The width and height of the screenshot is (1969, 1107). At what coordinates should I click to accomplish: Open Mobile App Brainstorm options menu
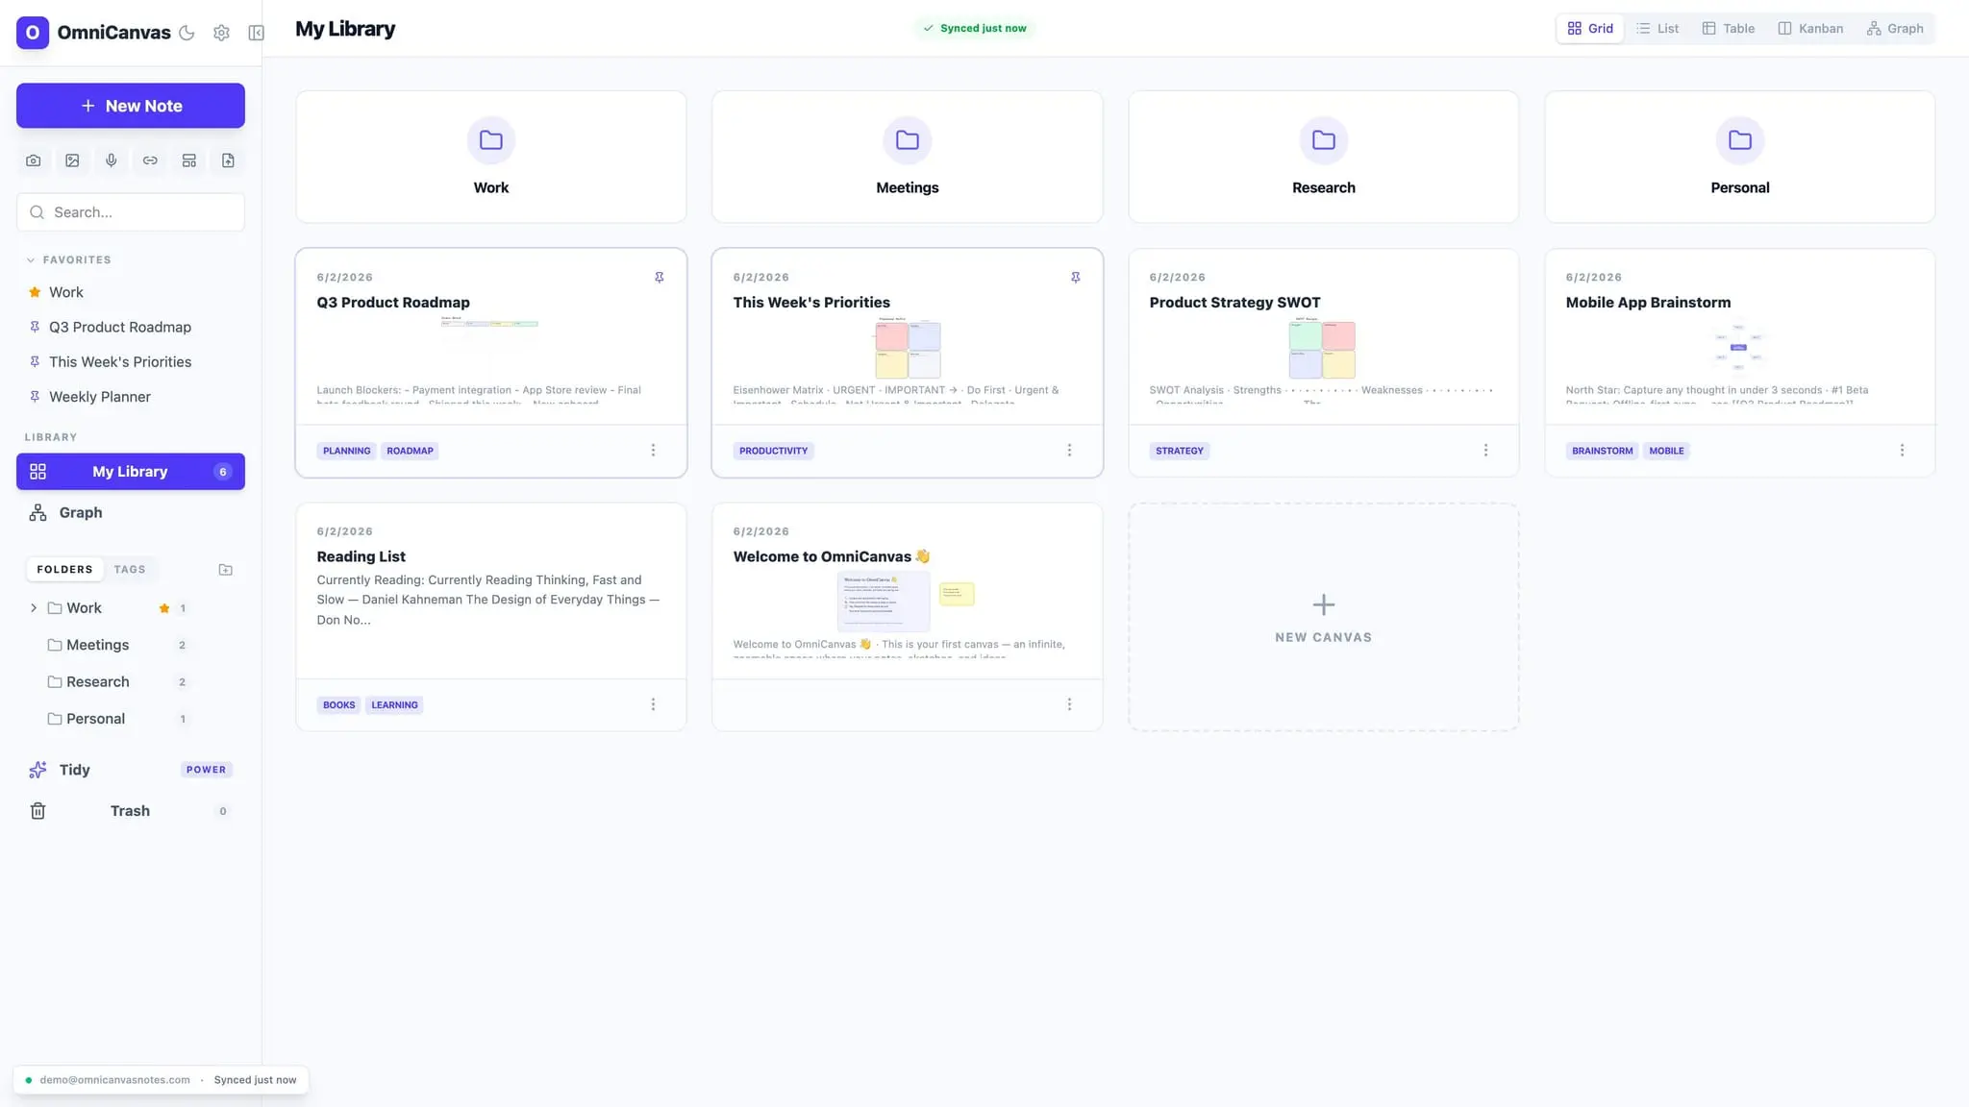[1902, 451]
